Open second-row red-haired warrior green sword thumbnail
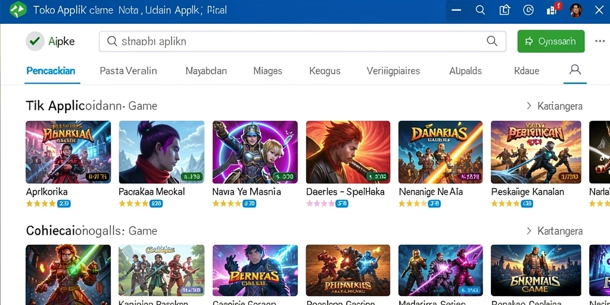Viewport: 610px width, 305px height. point(68,275)
